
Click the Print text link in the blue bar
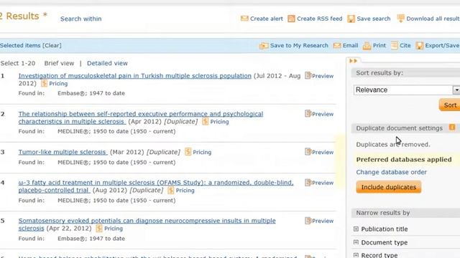coord(379,45)
